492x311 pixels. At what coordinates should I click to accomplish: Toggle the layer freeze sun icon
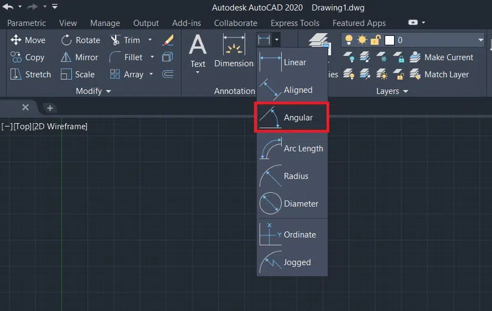coord(362,40)
